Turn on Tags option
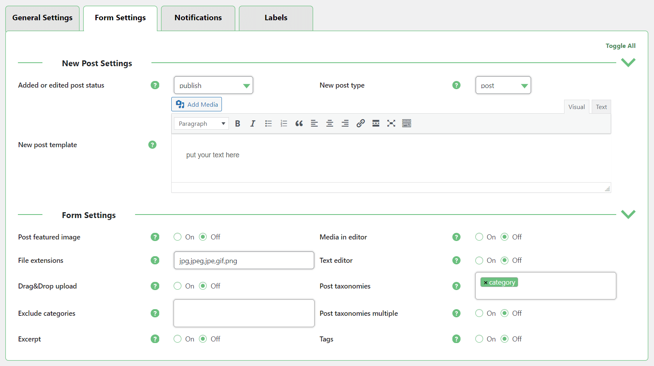The height and width of the screenshot is (366, 654). pos(479,339)
